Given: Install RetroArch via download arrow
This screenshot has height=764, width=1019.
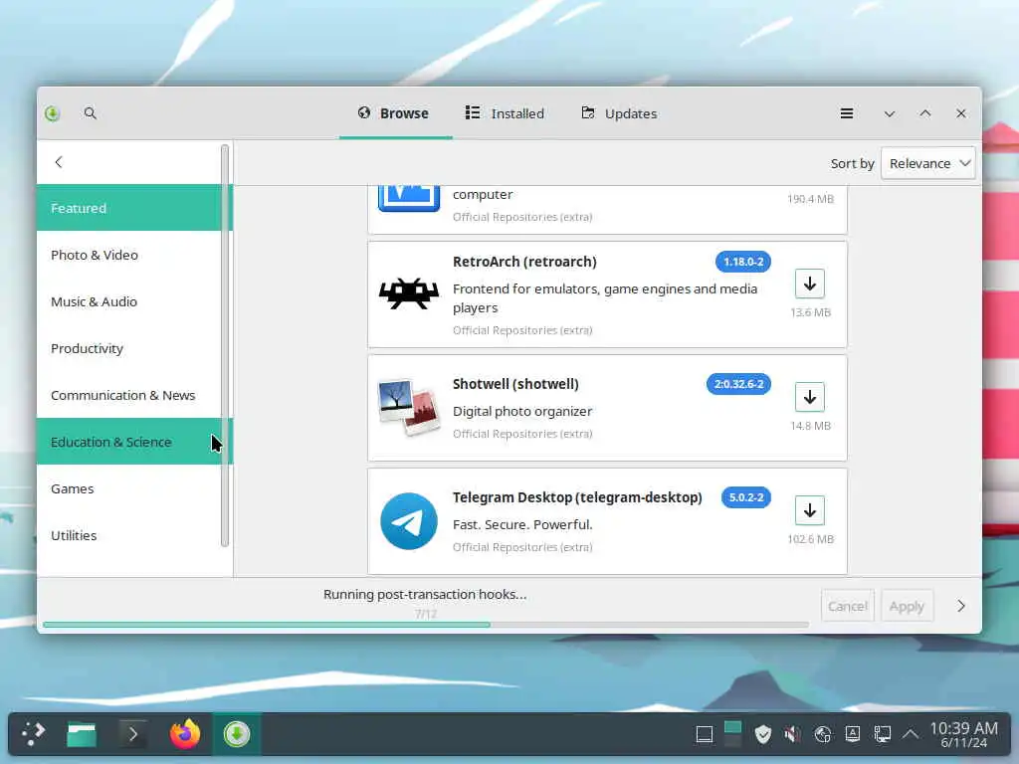Looking at the screenshot, I should (810, 284).
